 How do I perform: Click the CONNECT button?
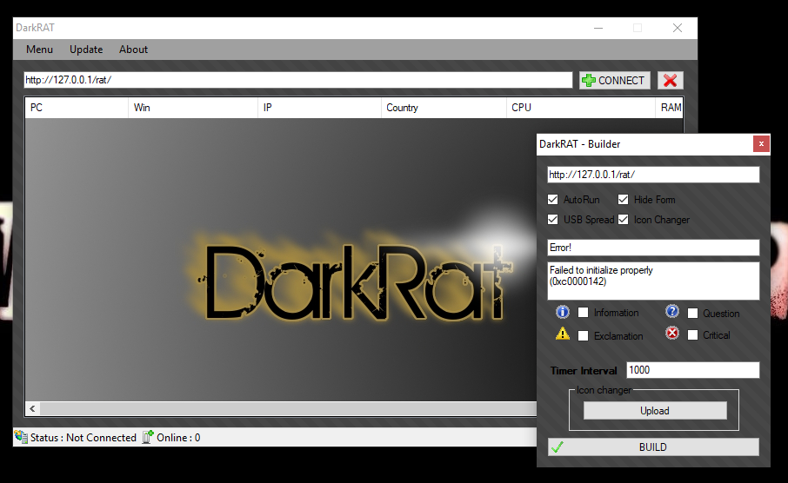615,80
